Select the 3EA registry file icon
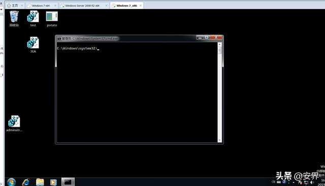 33,45
